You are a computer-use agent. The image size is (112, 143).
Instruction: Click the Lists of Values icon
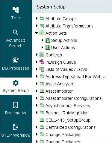pyautogui.click(x=42, y=69)
